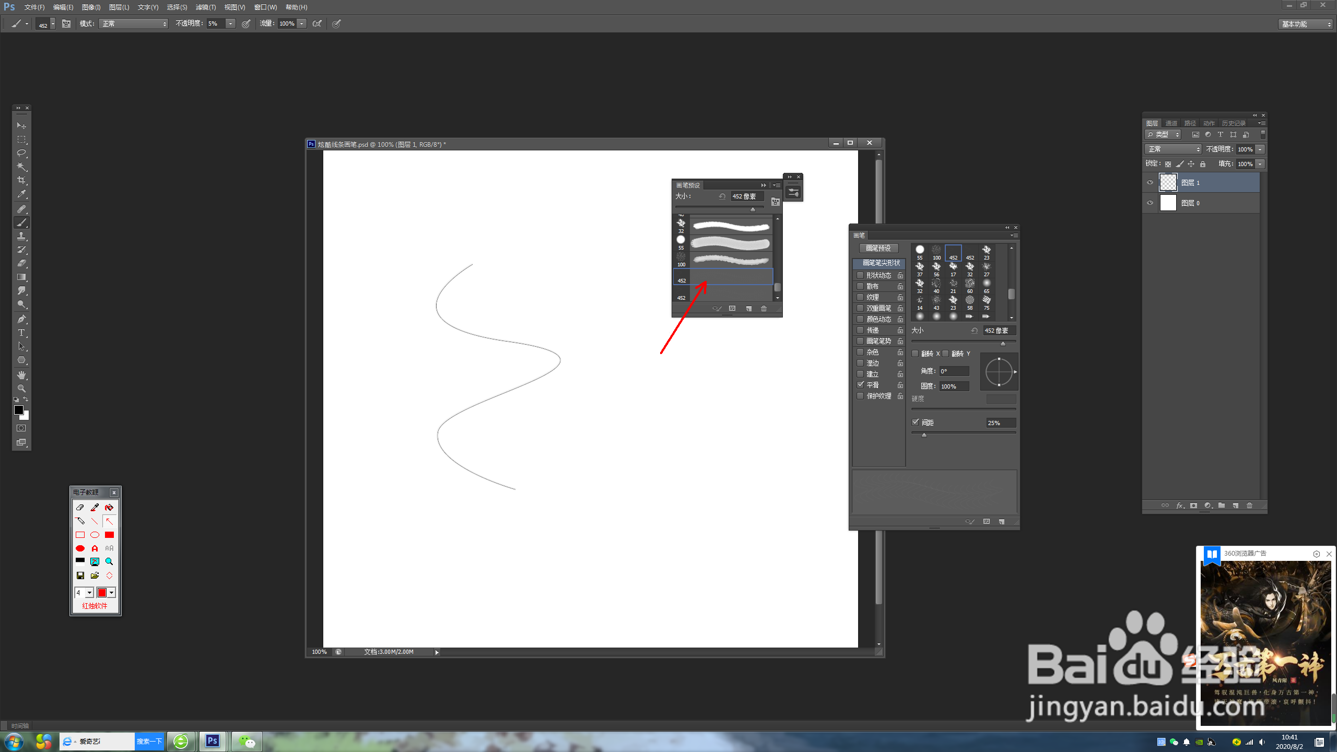The image size is (1337, 752).
Task: Click the 画笔预设 button
Action: pyautogui.click(x=878, y=248)
